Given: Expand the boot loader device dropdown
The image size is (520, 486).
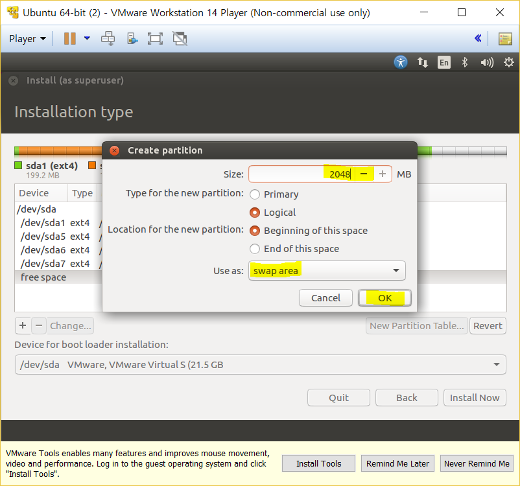Looking at the screenshot, I should (260, 365).
